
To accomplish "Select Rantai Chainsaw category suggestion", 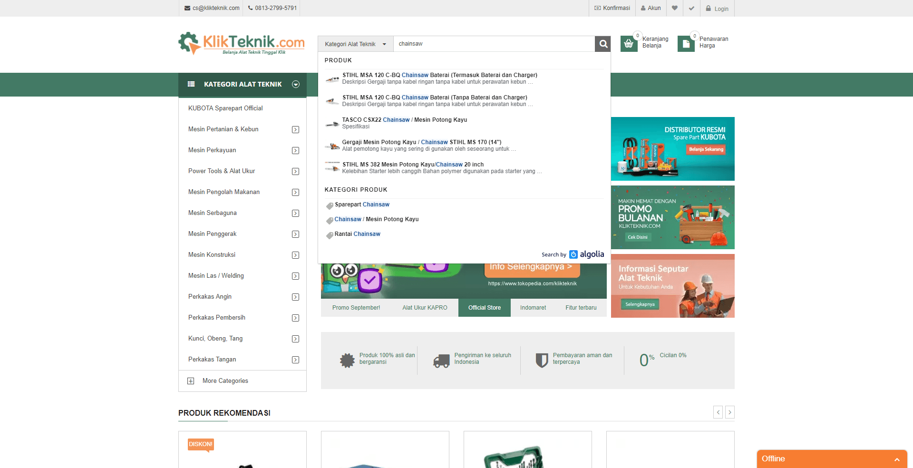I will [357, 234].
